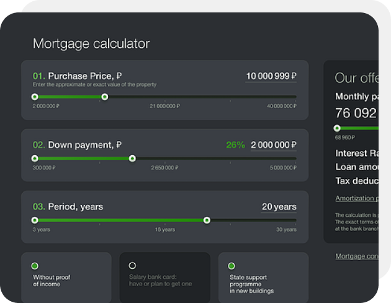Select the 'Salary bank card' radio option

[132, 266]
